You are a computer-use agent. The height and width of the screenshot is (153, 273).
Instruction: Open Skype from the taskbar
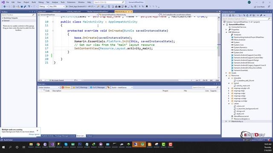pyautogui.click(x=66, y=144)
